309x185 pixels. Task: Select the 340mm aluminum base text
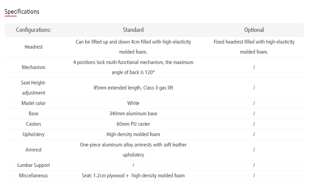[133, 114]
